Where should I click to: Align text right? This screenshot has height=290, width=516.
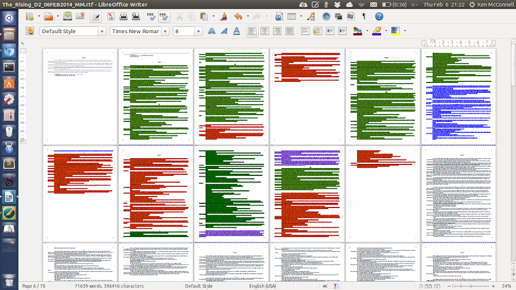coord(277,31)
